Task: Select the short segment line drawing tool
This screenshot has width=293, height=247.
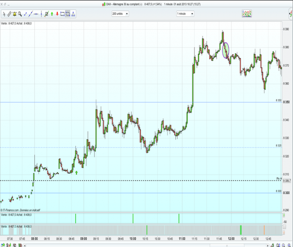Action: pyautogui.click(x=26, y=14)
